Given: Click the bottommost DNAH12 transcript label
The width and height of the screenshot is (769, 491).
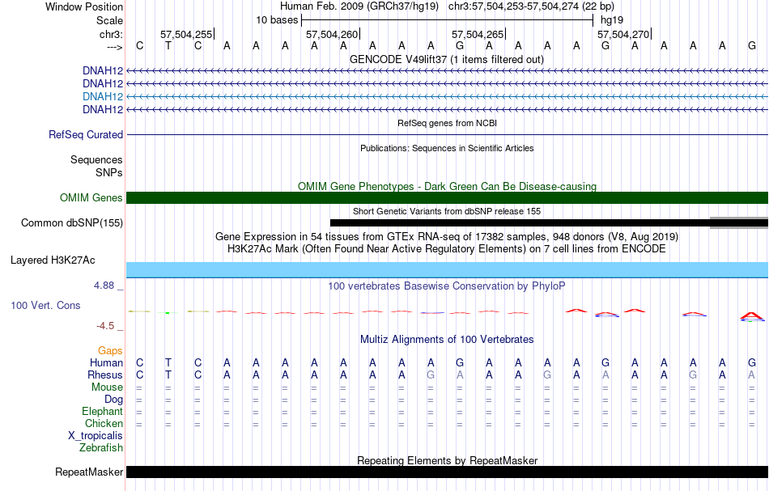Looking at the screenshot, I should click(103, 110).
